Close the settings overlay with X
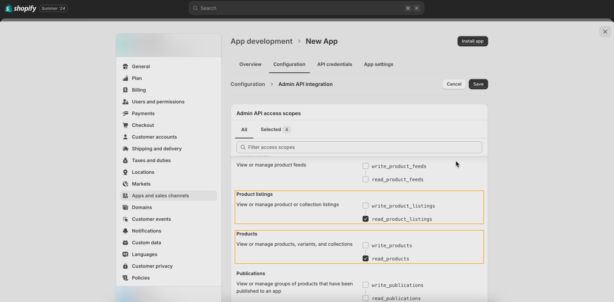The height and width of the screenshot is (302, 614). pos(605,32)
